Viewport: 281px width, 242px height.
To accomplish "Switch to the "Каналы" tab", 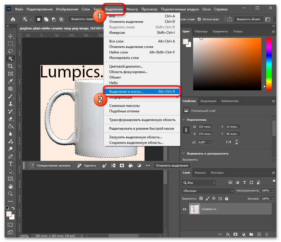I will click(200, 173).
